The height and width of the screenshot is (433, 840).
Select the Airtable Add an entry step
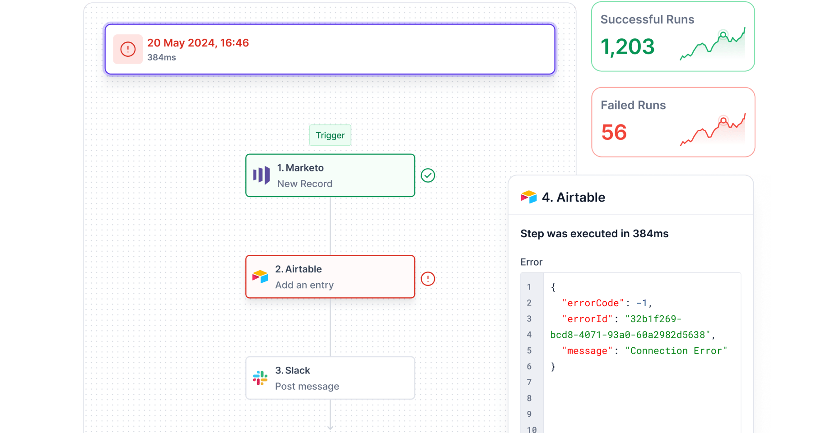[x=330, y=277]
